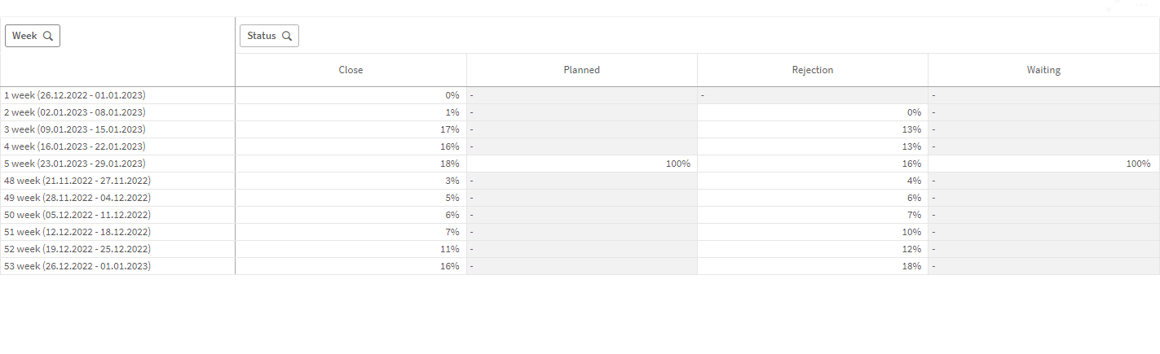Select the Planned column header
The image size is (1160, 354).
(581, 70)
